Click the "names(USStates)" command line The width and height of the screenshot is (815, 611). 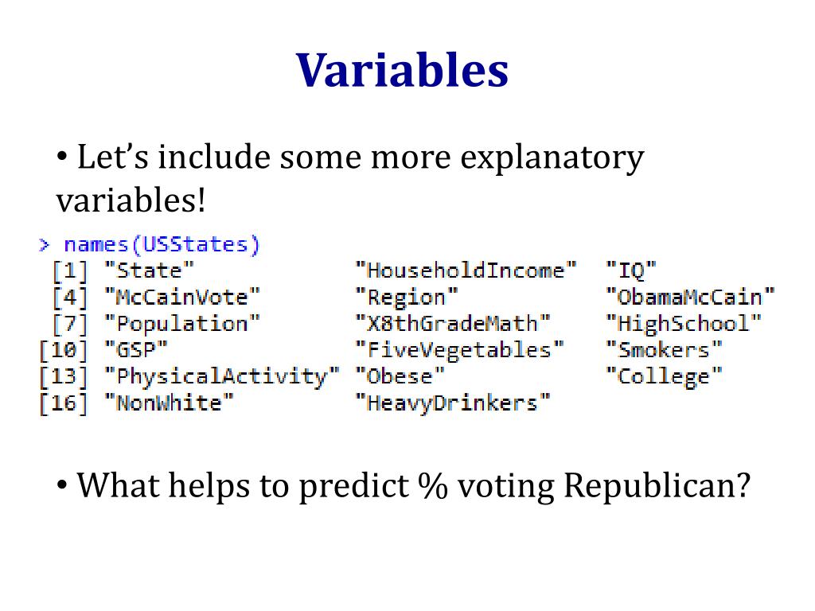pyautogui.click(x=162, y=244)
